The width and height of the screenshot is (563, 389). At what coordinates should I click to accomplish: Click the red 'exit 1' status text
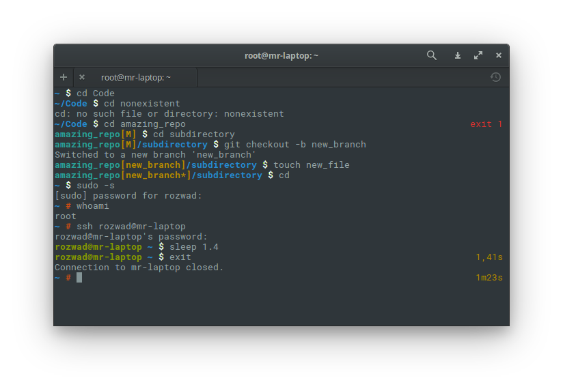click(486, 124)
